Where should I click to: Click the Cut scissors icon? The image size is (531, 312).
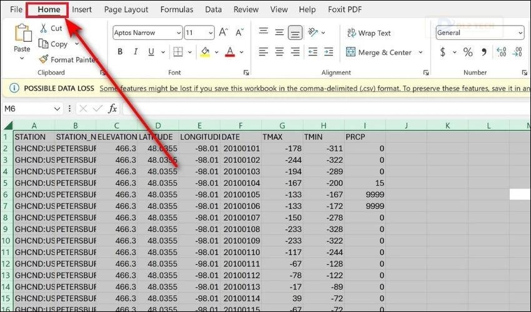(43, 28)
